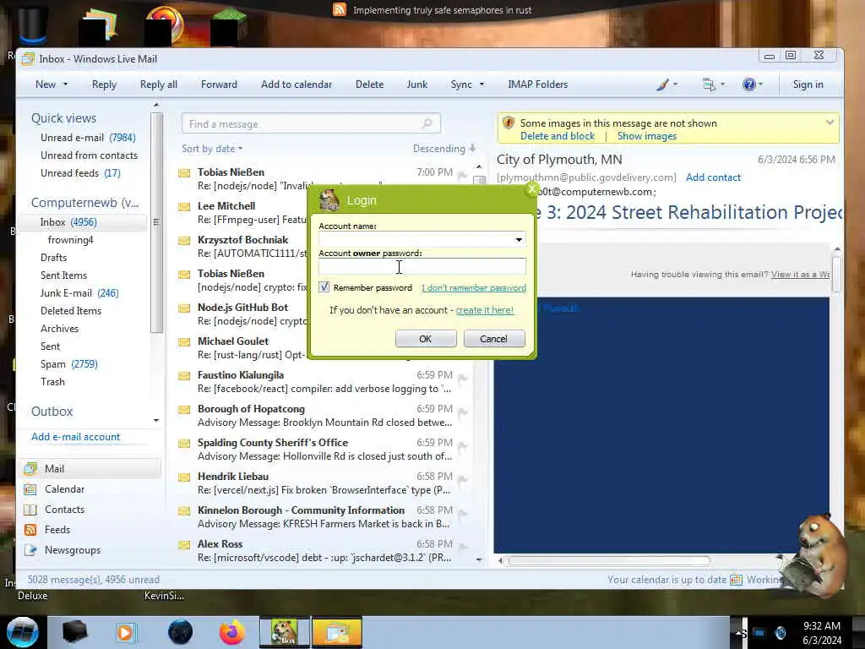
Task: Open the paintbrush colorize toolbar icon
Action: (x=662, y=85)
